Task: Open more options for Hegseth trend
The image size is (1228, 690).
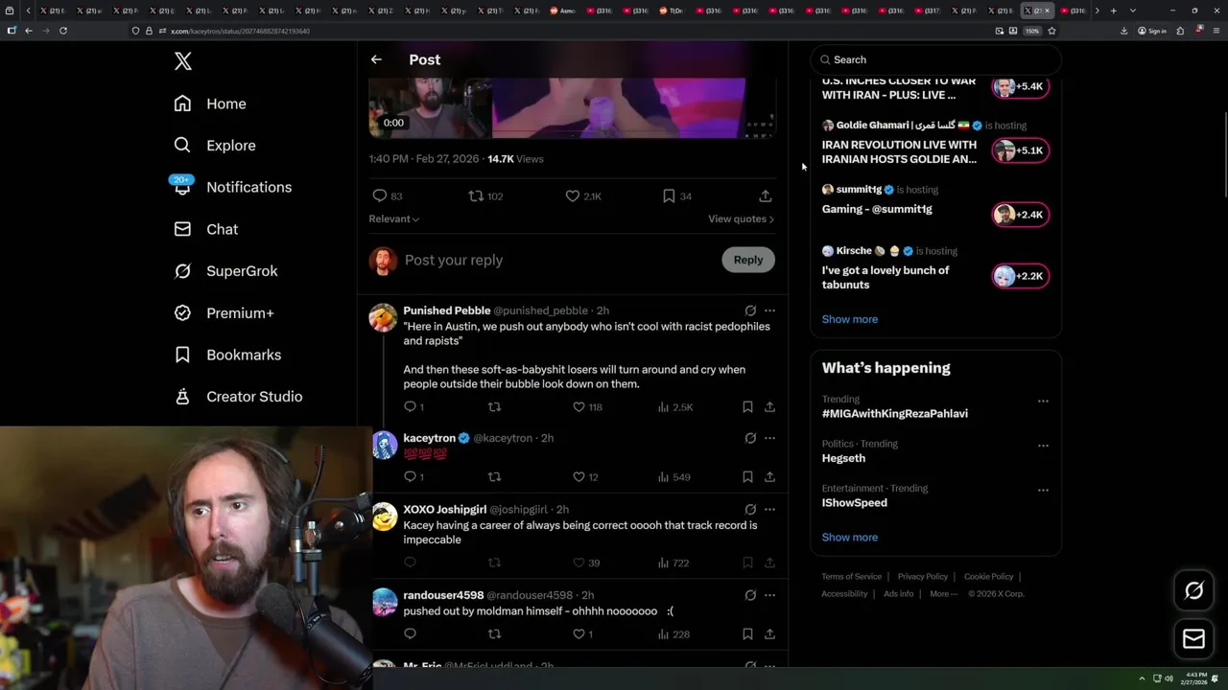Action: 1043,446
